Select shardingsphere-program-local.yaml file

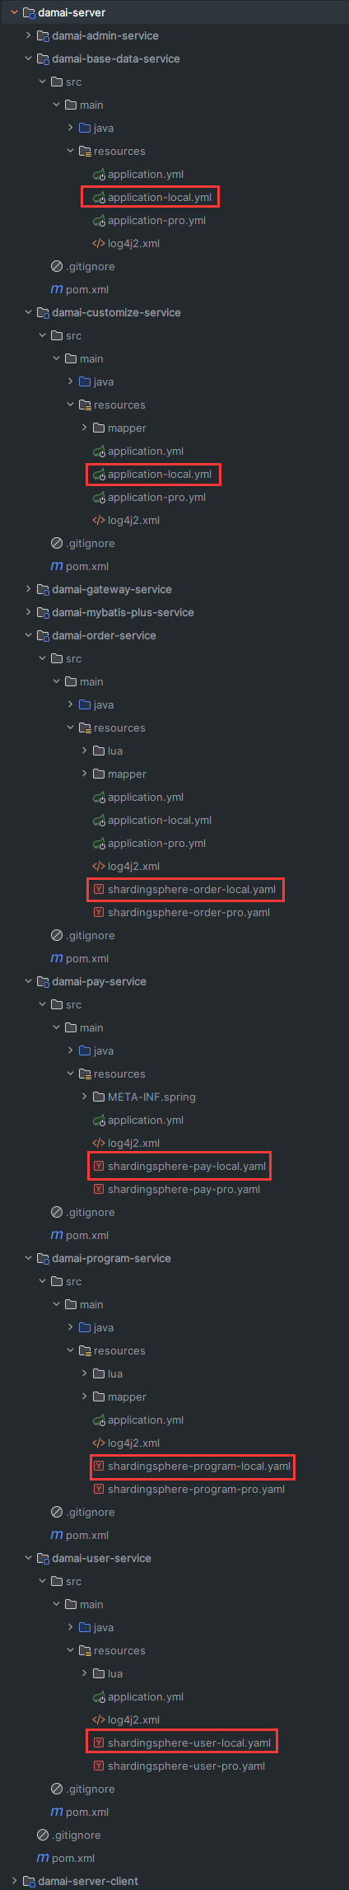pyautogui.click(x=199, y=1467)
